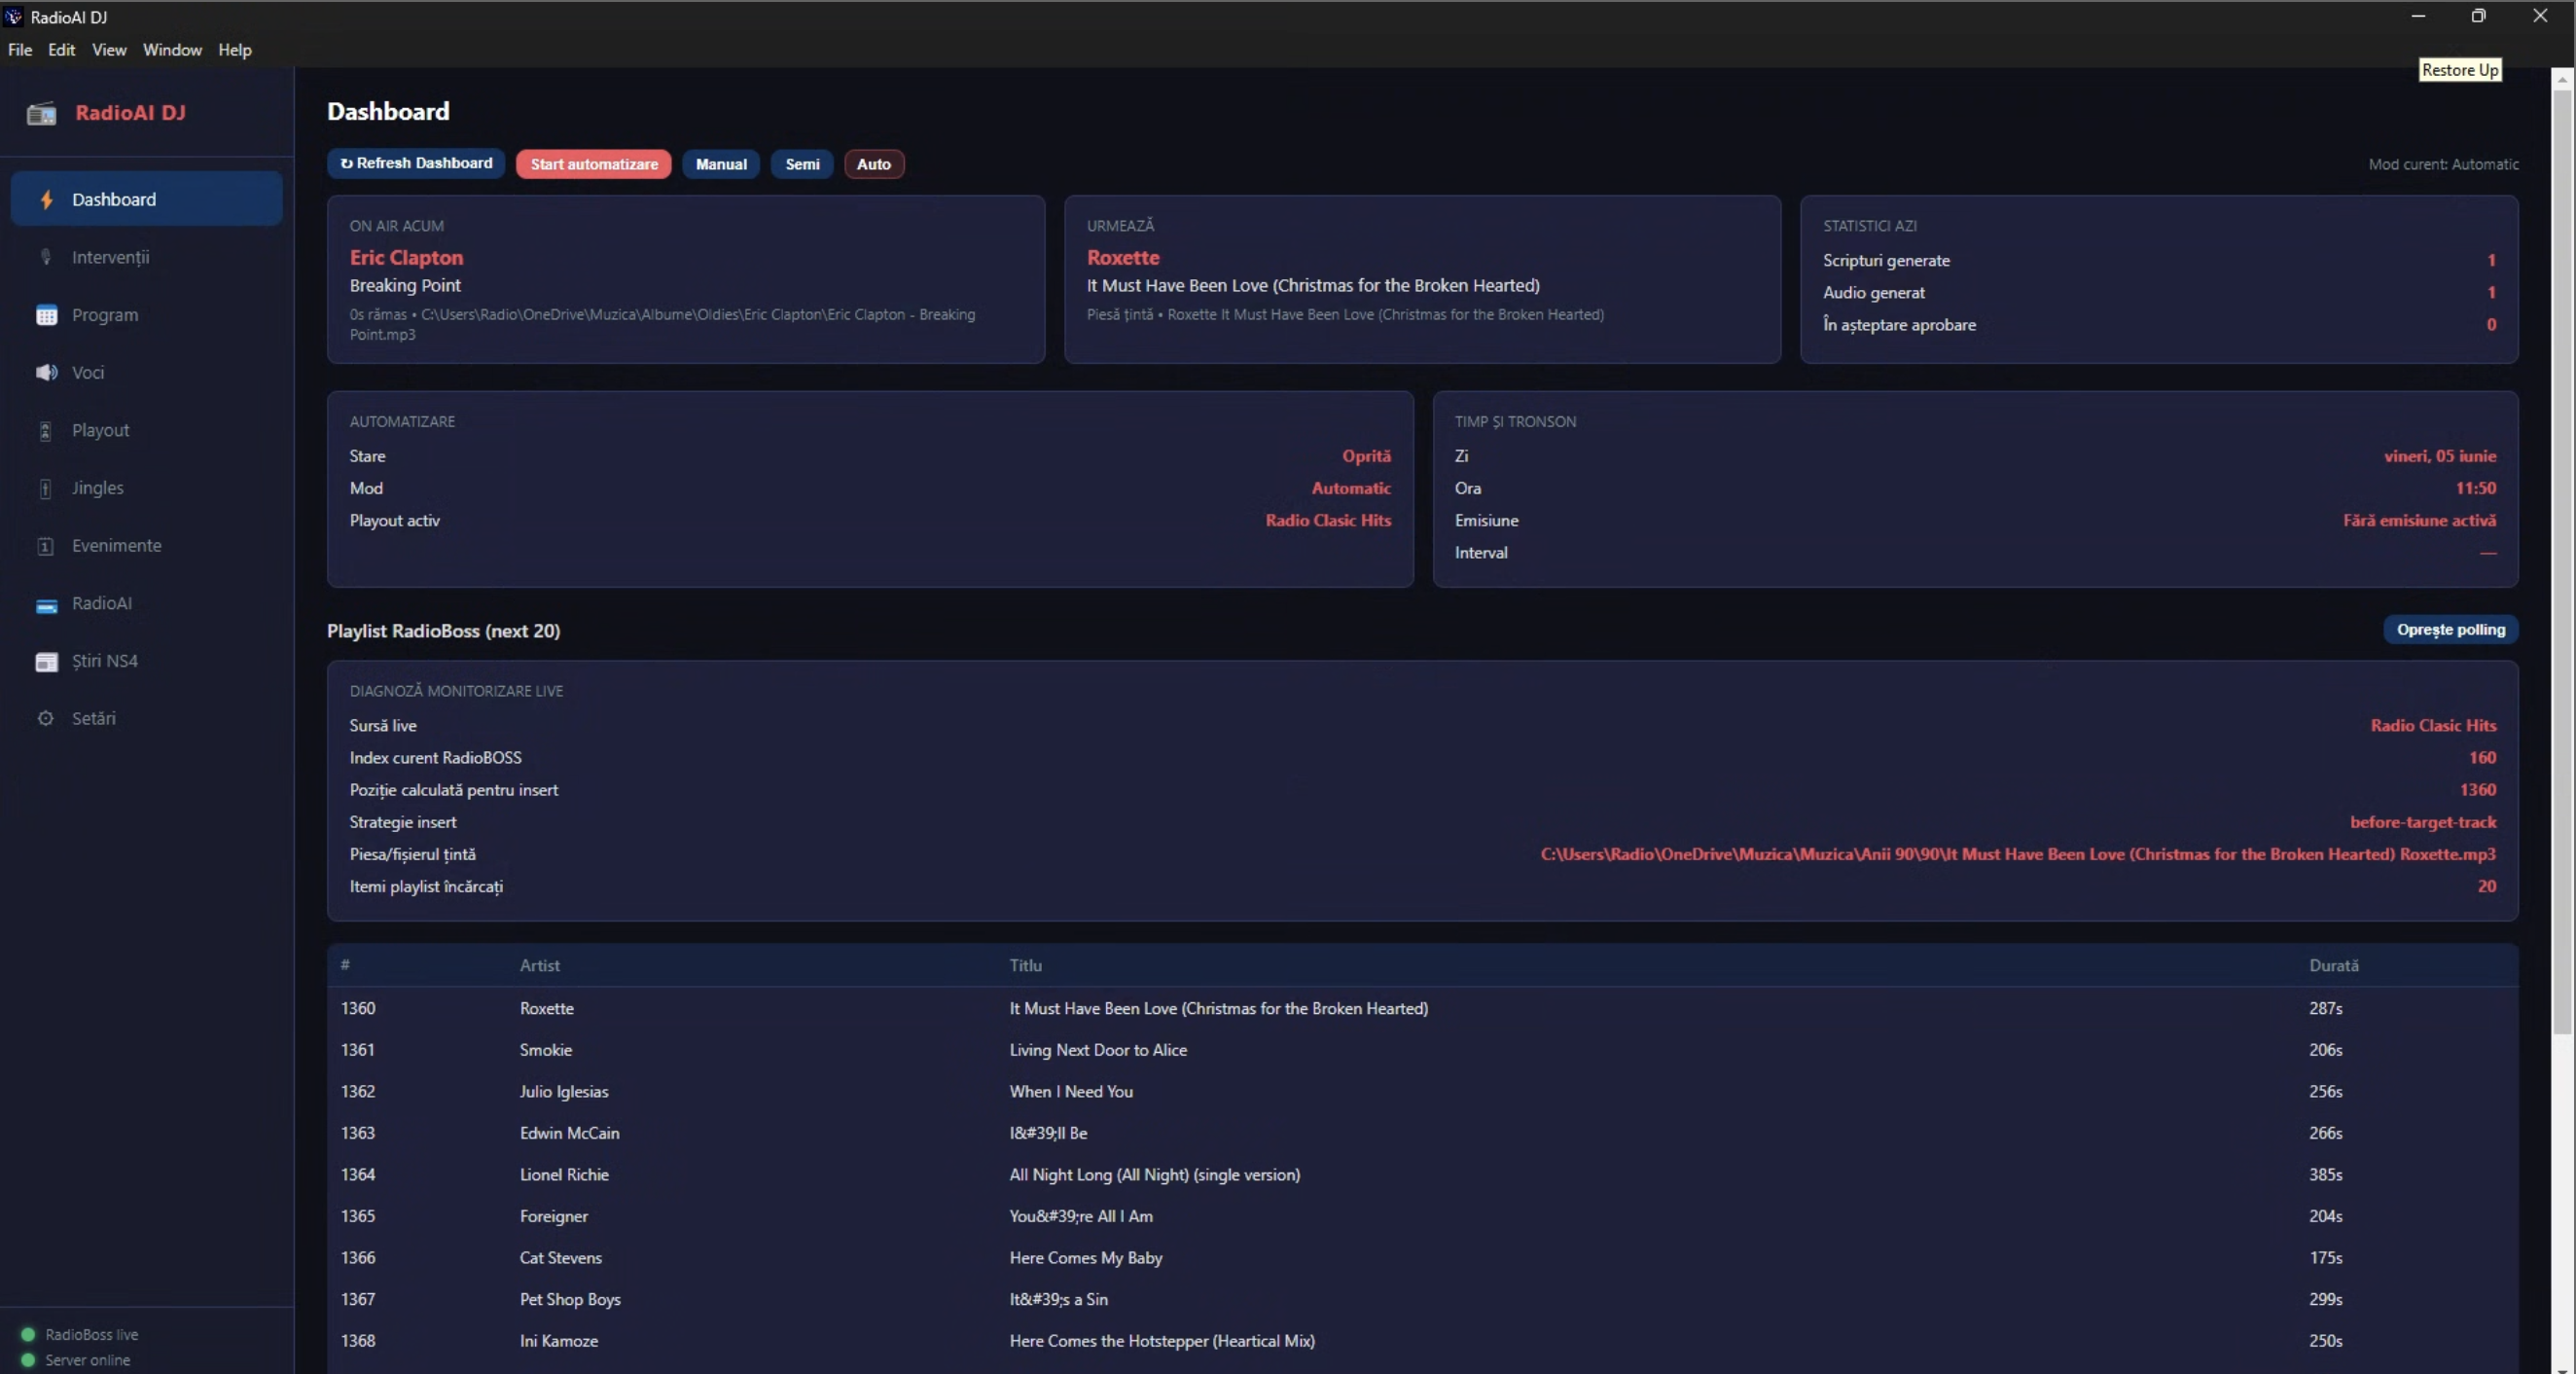The height and width of the screenshot is (1374, 2576).
Task: Click the Setări gear icon
Action: pyautogui.click(x=46, y=719)
